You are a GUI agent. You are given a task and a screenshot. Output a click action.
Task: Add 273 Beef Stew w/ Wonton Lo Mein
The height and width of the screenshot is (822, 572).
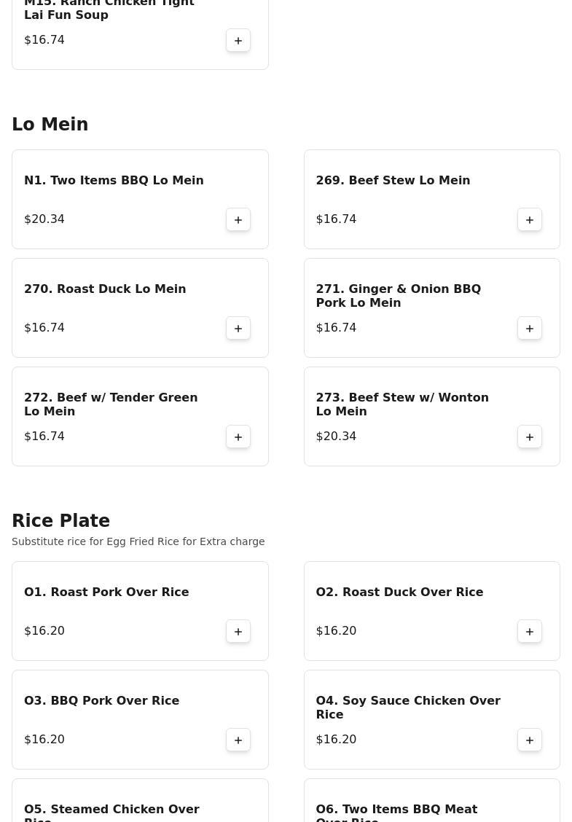point(530,437)
